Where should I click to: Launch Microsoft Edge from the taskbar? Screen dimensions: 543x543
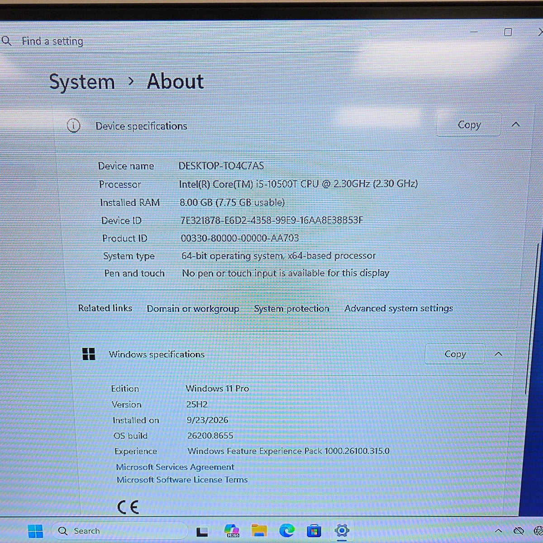(286, 530)
